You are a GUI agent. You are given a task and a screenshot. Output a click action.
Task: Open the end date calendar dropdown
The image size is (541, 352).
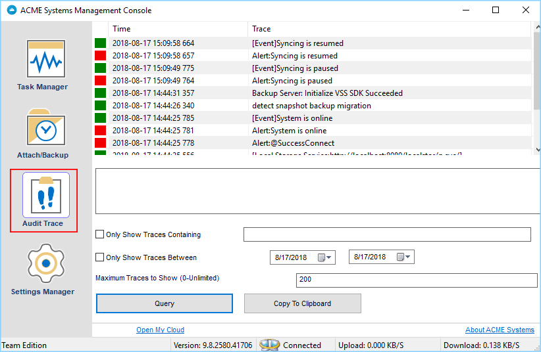[403, 257]
